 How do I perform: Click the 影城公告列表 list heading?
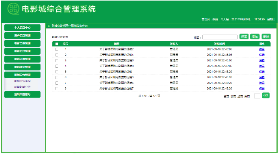click(x=60, y=37)
